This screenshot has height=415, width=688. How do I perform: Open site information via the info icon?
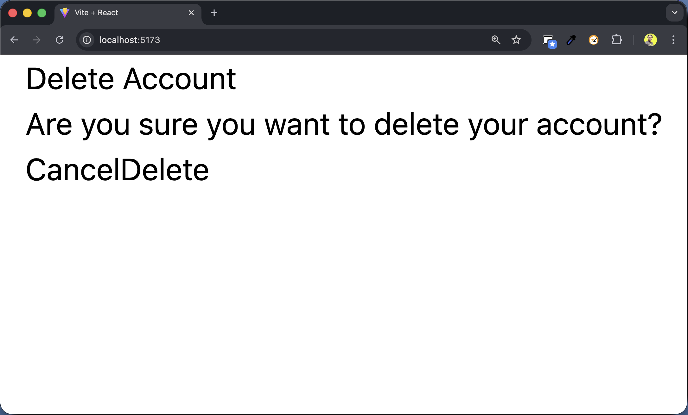coord(86,40)
